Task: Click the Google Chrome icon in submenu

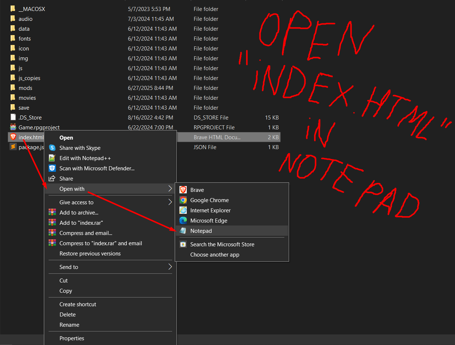Action: pos(183,200)
